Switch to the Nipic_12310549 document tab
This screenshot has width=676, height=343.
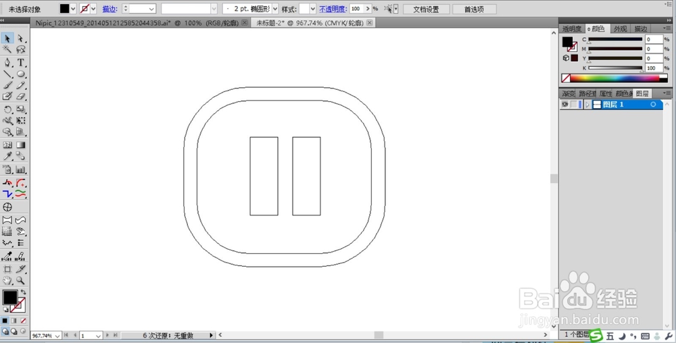click(x=139, y=23)
